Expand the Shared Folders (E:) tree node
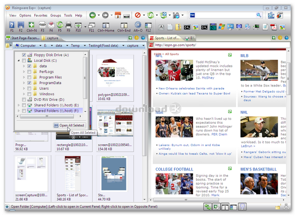The width and height of the screenshot is (297, 217). [18, 104]
